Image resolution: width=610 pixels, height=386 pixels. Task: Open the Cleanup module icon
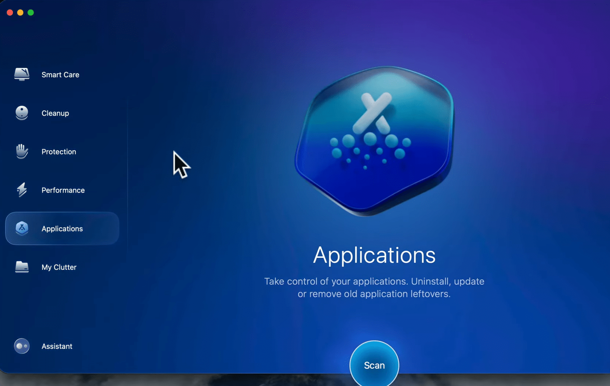coord(22,113)
